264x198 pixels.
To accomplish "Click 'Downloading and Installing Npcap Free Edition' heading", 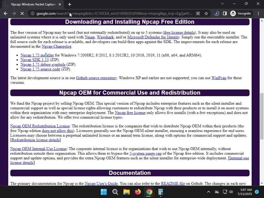I will [130, 22].
